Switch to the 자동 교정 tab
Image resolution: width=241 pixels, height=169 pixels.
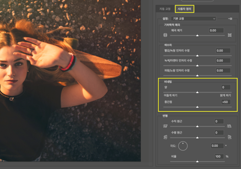(x=165, y=9)
